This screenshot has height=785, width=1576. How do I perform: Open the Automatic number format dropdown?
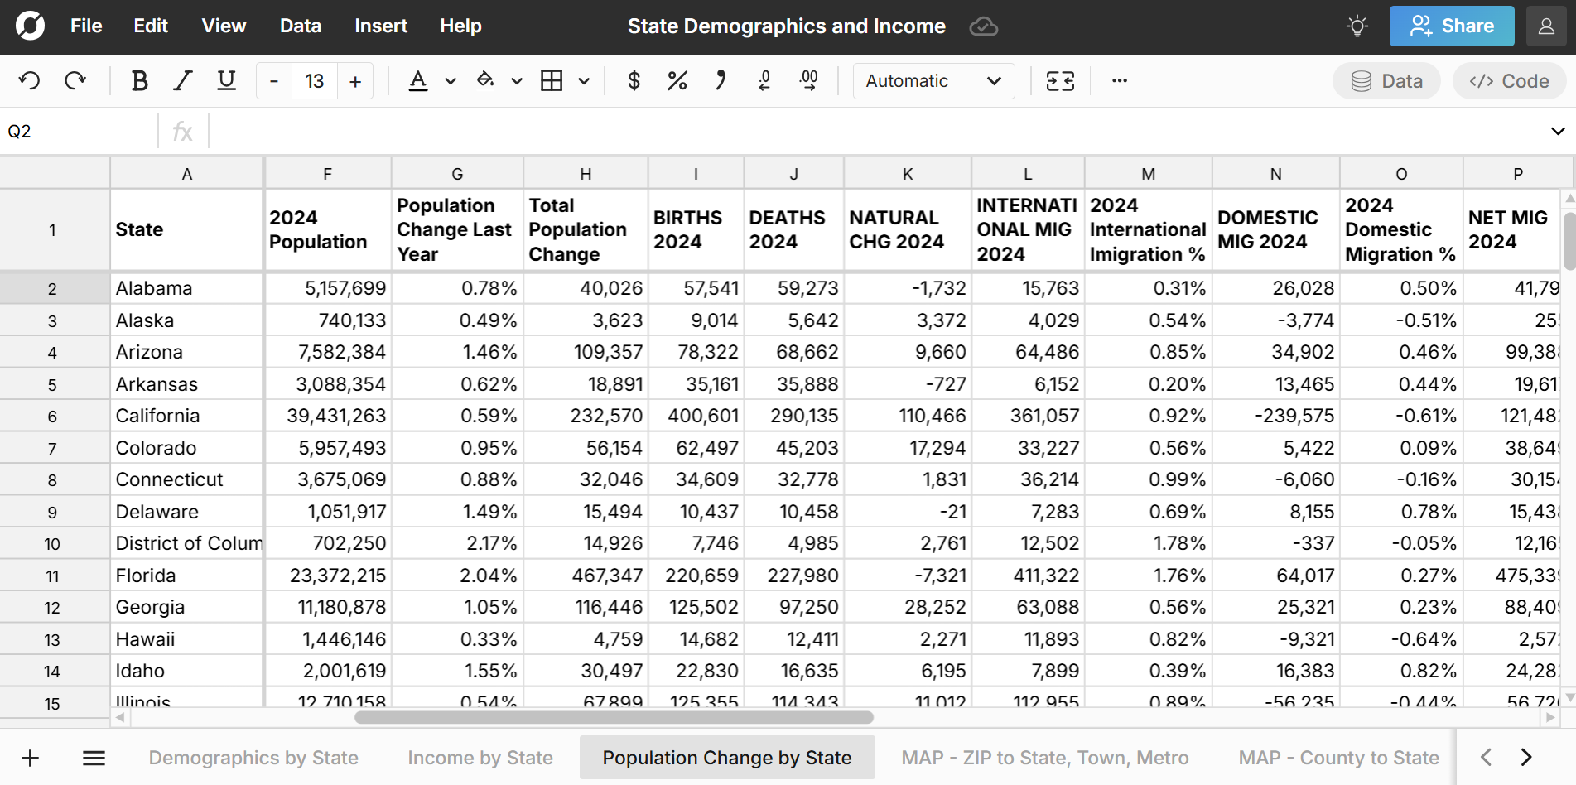pyautogui.click(x=933, y=81)
